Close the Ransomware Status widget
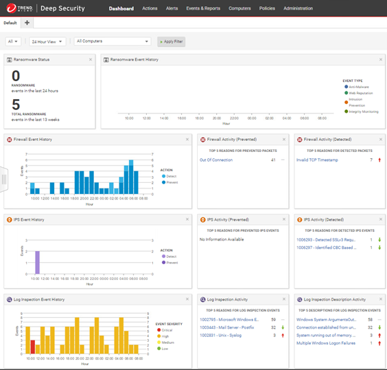 [91, 60]
